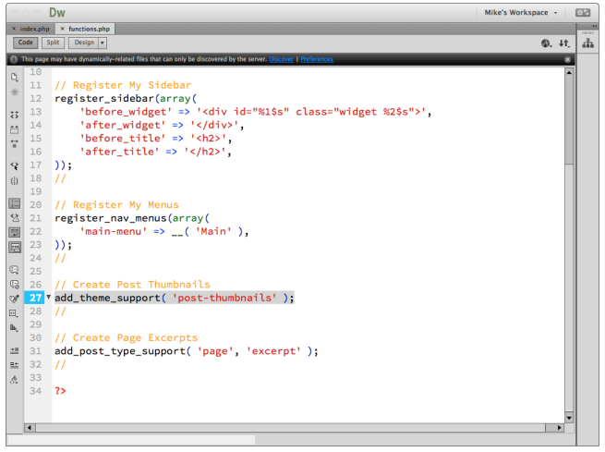Click Expand All icon in coding toolbar
Image resolution: width=605 pixels, height=452 pixels.
point(15,144)
